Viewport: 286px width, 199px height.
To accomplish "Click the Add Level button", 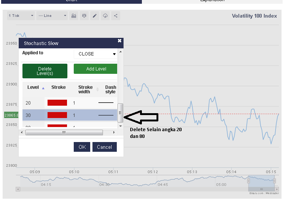I will point(95,69).
